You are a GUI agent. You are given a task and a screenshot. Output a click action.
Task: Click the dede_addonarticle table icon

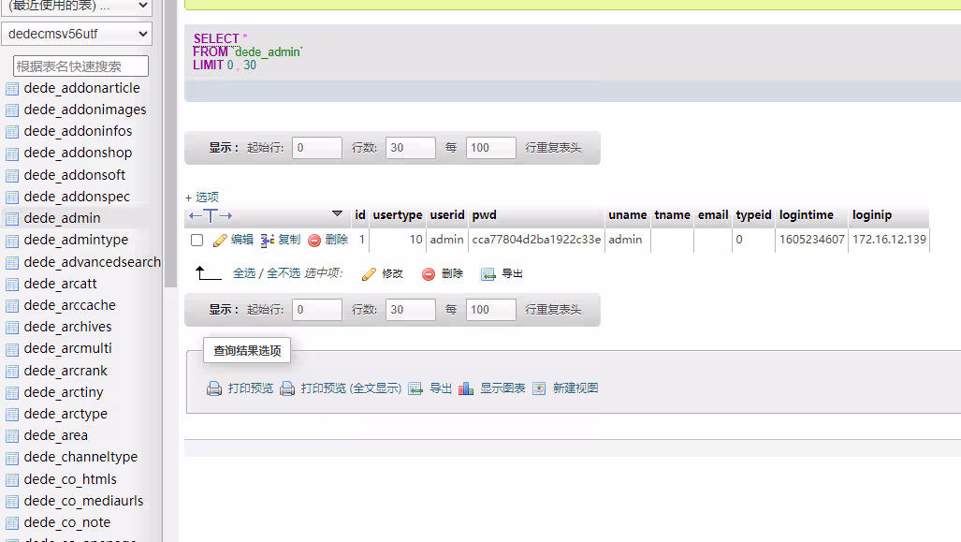tap(12, 89)
